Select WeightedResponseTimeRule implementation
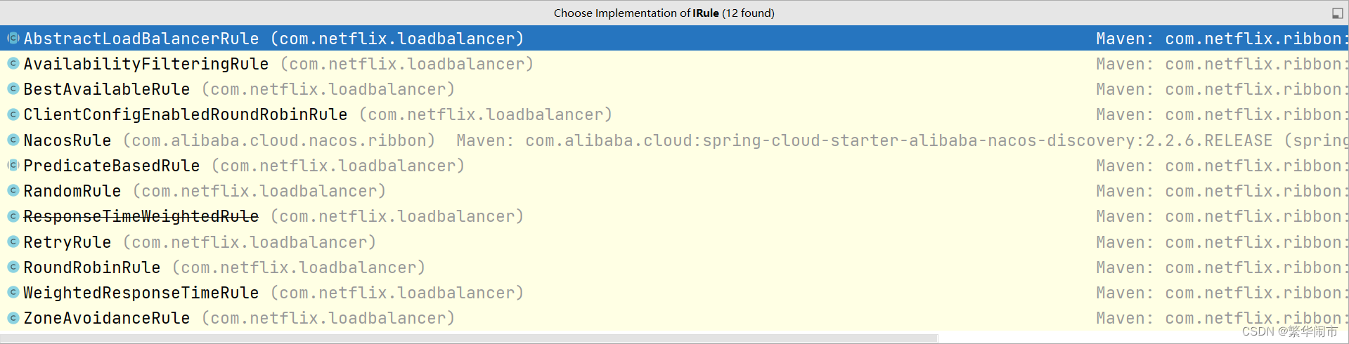The width and height of the screenshot is (1349, 344). [x=674, y=293]
